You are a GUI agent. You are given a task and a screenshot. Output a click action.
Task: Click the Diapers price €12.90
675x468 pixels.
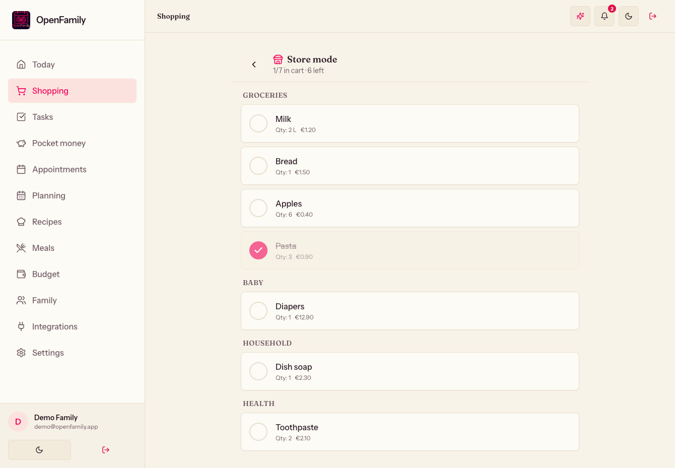304,317
